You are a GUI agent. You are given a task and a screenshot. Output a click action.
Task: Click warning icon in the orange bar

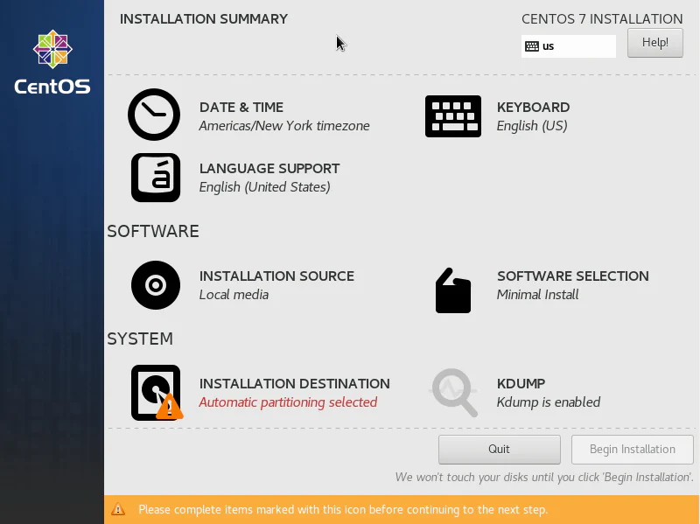118,509
